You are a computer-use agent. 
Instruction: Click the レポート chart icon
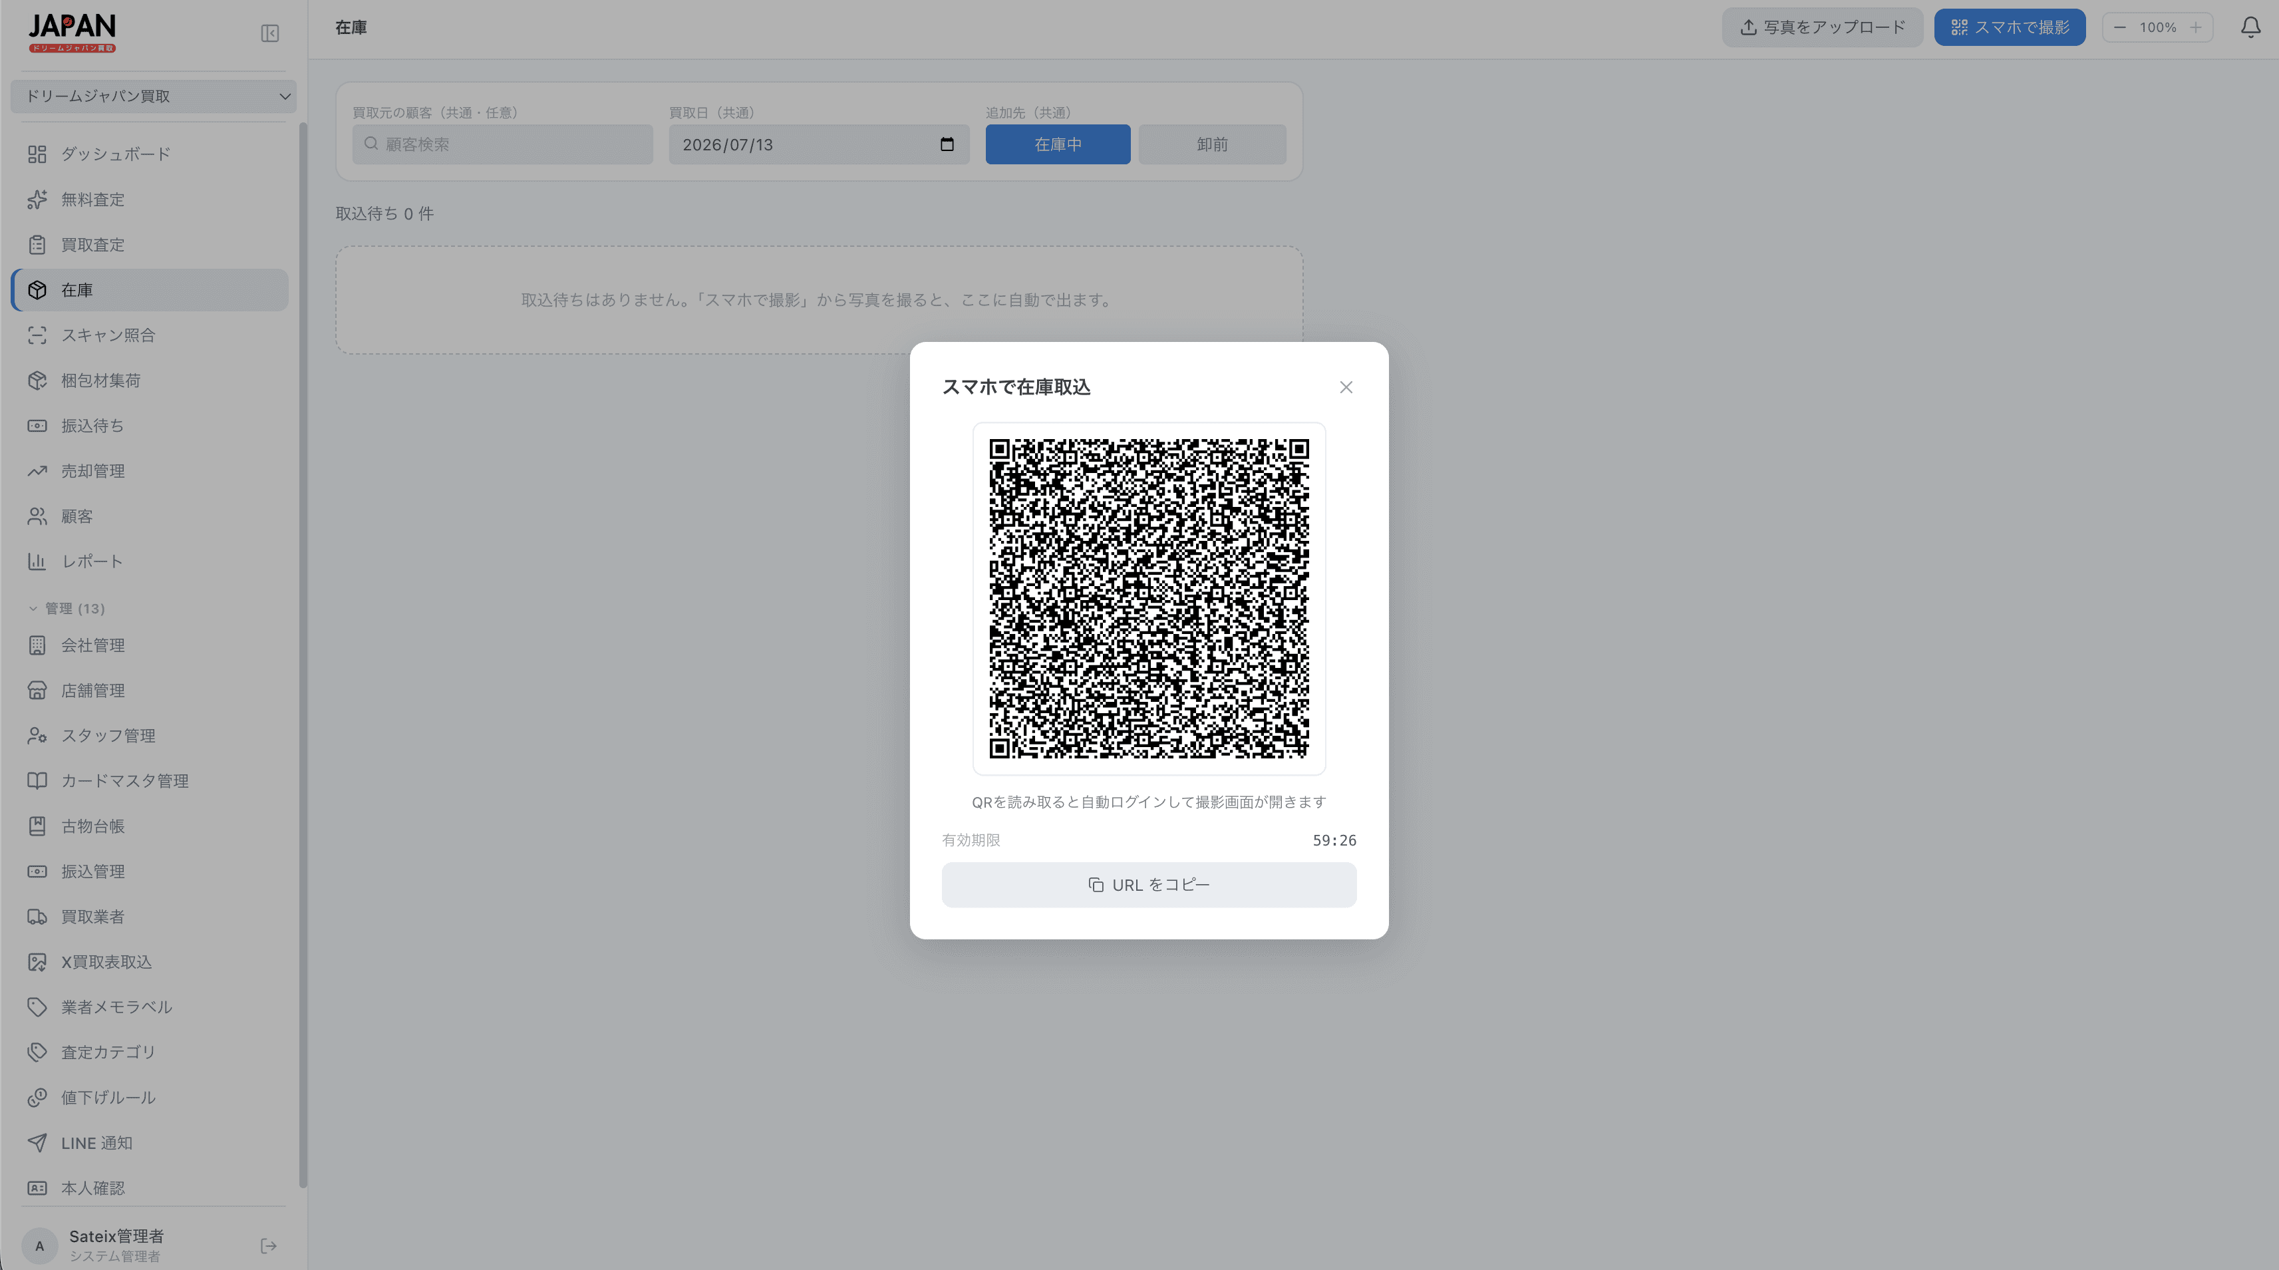tap(37, 561)
